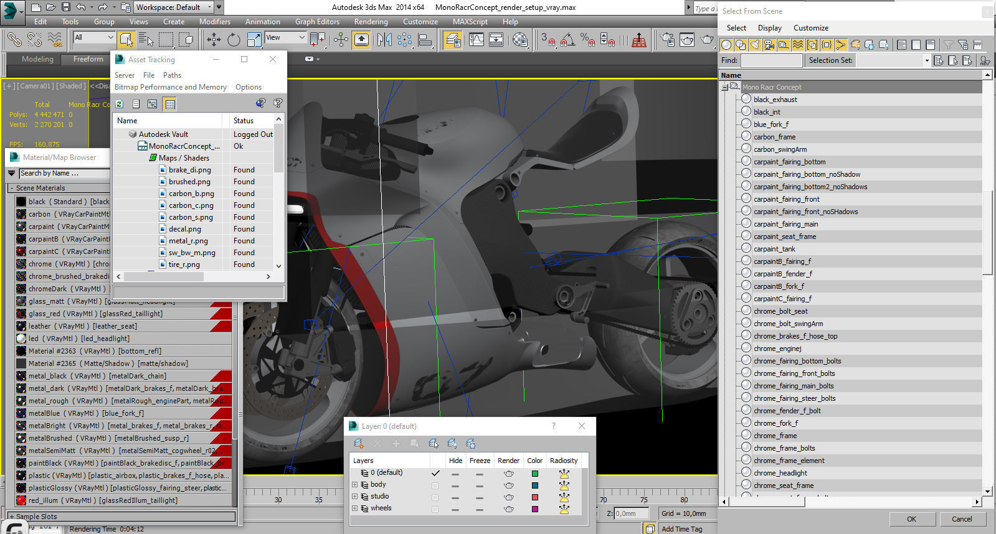Toggle Freeze for the wheels layer
Image resolution: width=996 pixels, height=534 pixels.
pos(479,509)
